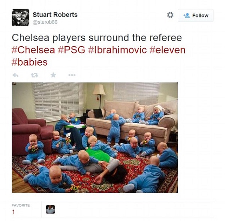Click the FAVORITE label
Screen dimensions: 225x221
pyautogui.click(x=21, y=205)
